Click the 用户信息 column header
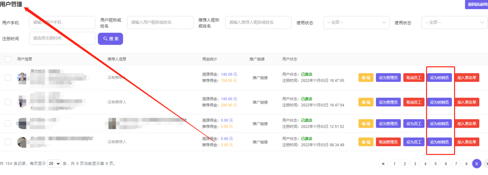488x175 pixels. tap(25, 59)
